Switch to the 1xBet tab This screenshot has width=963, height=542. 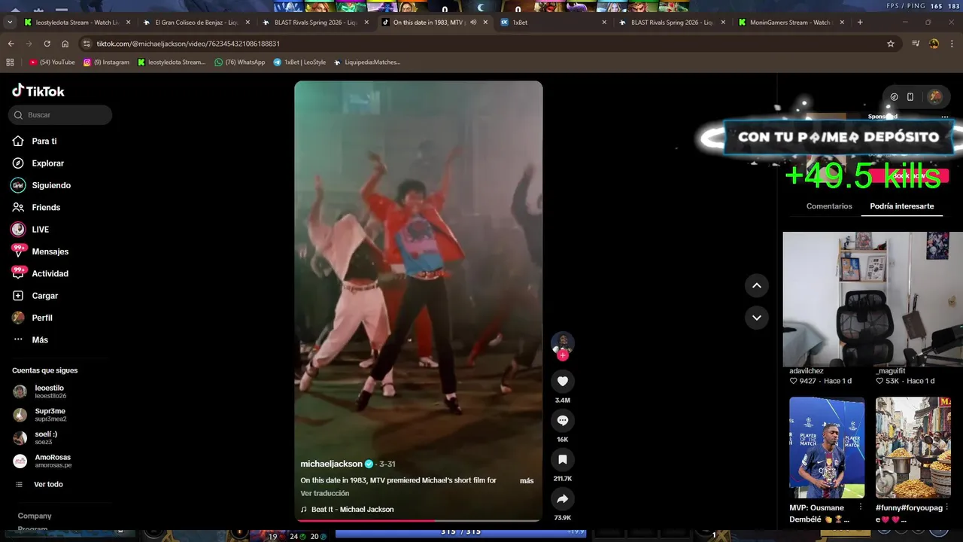click(553, 23)
